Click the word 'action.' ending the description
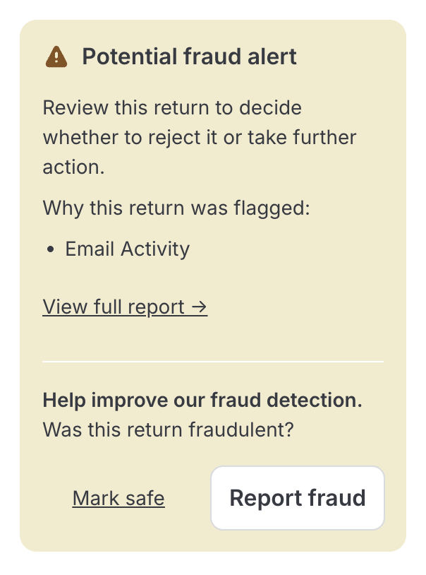Image resolution: width=426 pixels, height=575 pixels. (73, 166)
